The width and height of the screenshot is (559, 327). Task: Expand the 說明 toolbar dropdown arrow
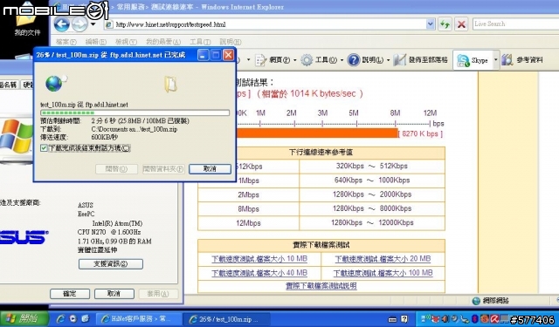388,60
